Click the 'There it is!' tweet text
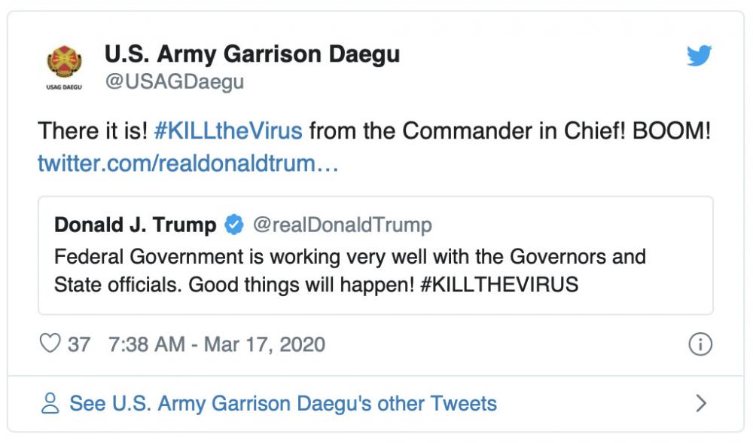Viewport: 753px width, 443px height. click(93, 130)
